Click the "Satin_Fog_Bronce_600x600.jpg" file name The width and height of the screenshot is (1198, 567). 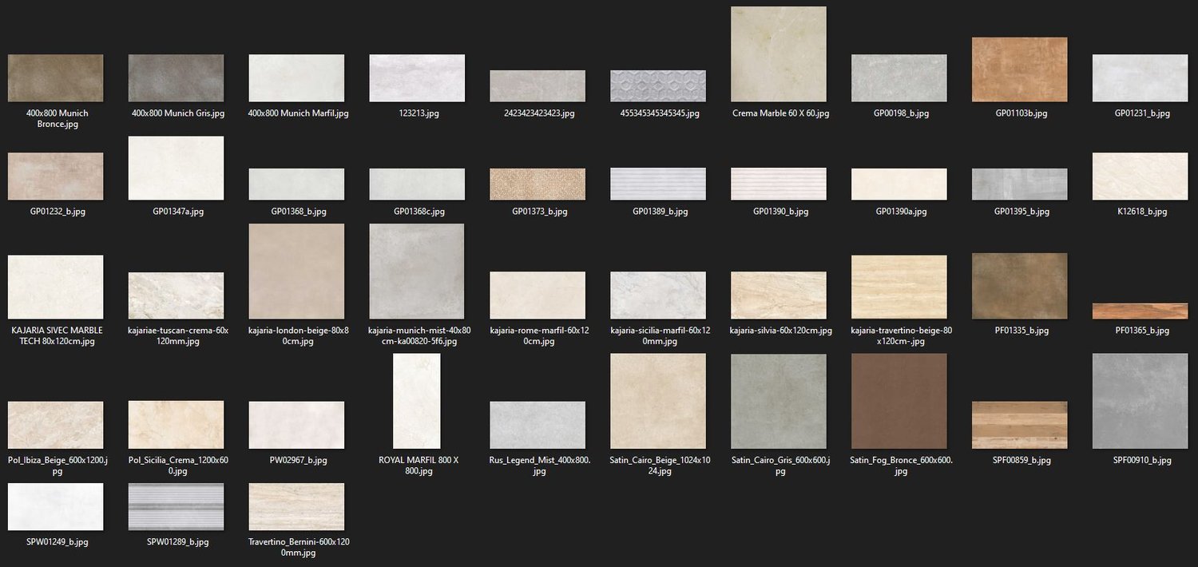[x=901, y=466]
